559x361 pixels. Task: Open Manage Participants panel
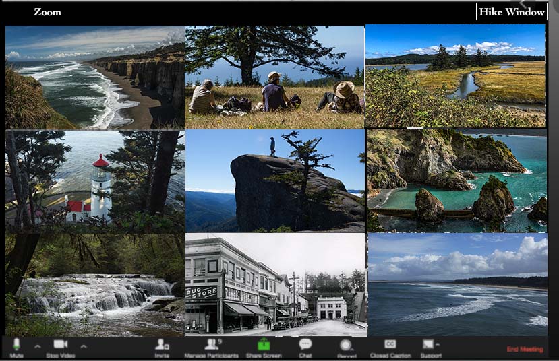pyautogui.click(x=211, y=346)
